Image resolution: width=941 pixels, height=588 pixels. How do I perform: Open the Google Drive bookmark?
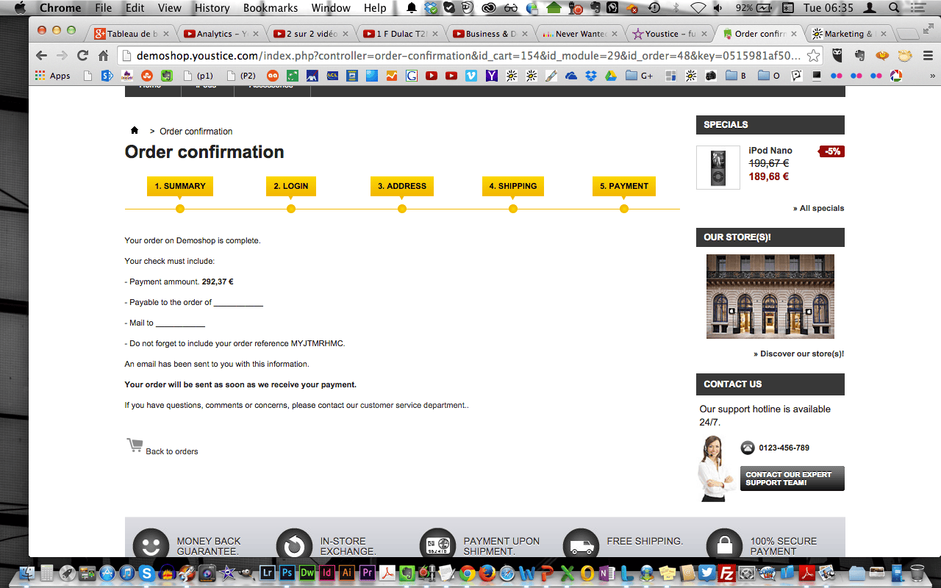[x=609, y=76]
